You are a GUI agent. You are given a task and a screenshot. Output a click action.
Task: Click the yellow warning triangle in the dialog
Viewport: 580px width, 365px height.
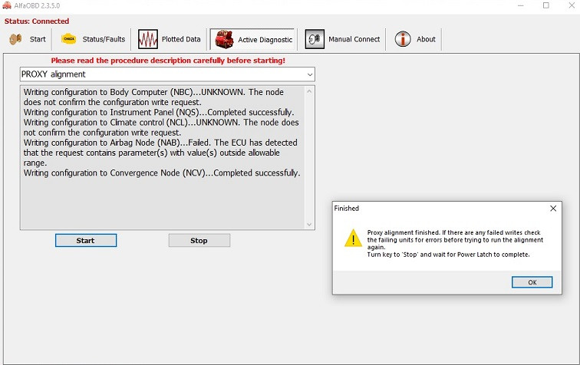click(352, 239)
